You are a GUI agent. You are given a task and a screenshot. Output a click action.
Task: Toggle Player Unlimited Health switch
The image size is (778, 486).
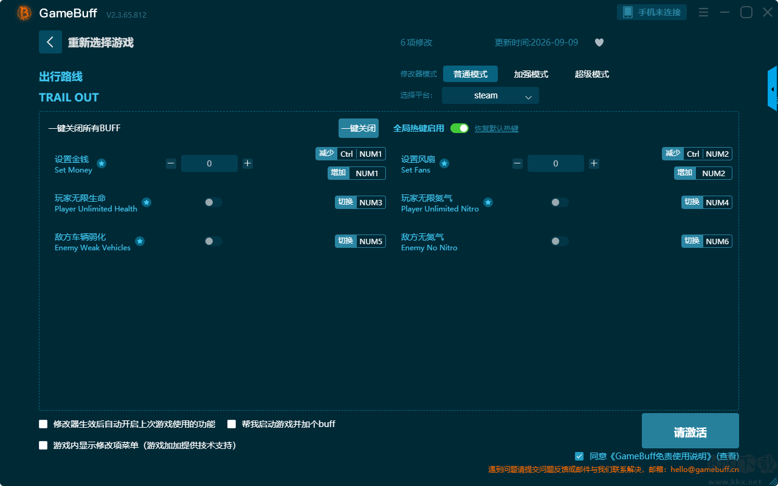click(x=213, y=202)
